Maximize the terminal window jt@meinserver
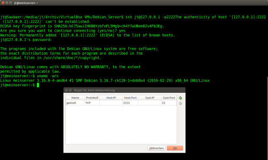The width and height of the screenshot is (268, 160). (10, 3)
